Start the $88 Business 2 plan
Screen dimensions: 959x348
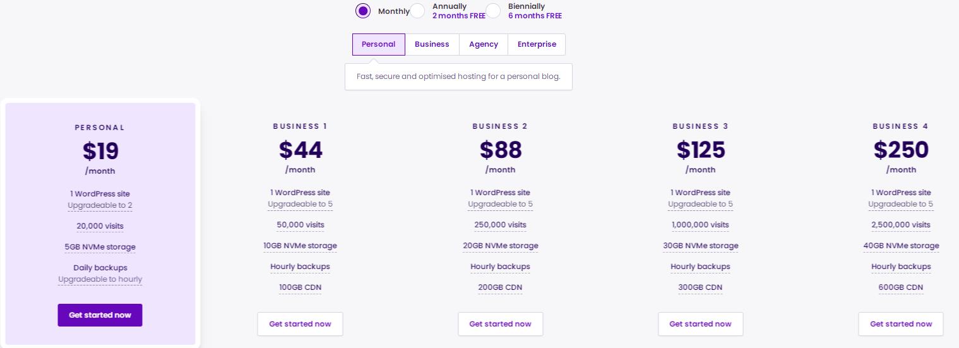click(500, 324)
